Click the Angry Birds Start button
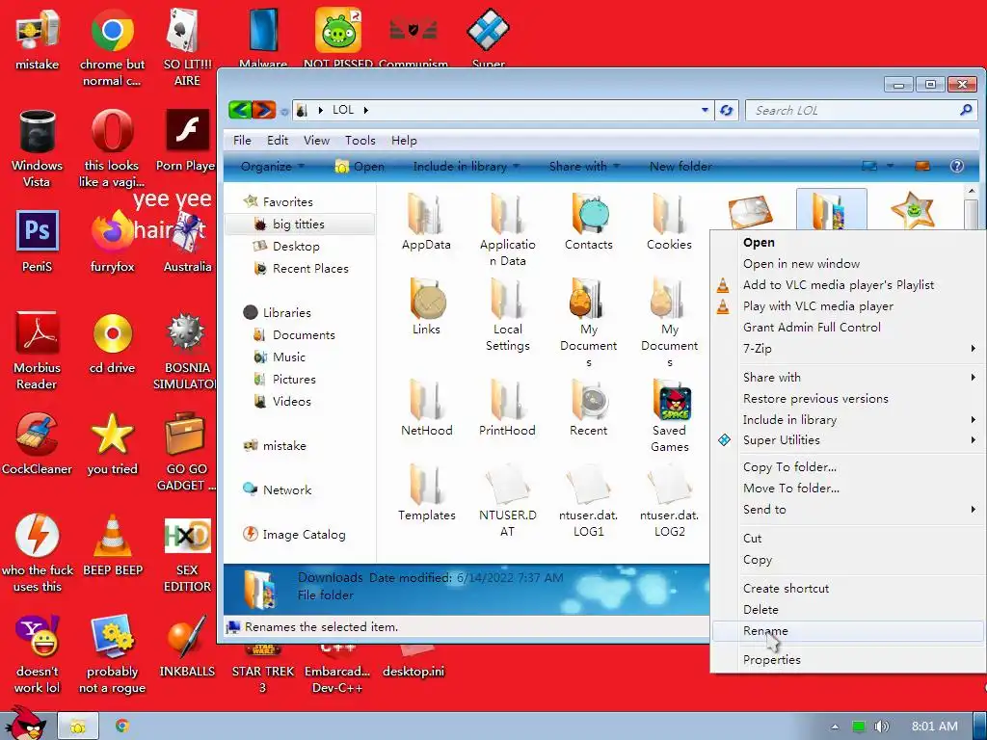The width and height of the screenshot is (987, 740). [x=25, y=724]
